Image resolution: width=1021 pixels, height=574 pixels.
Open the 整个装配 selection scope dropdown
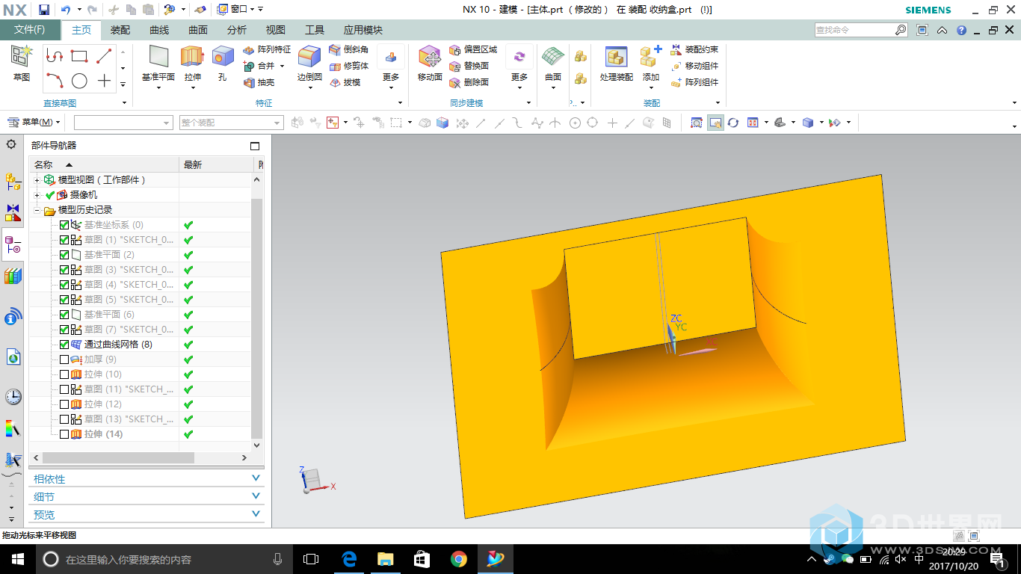click(x=231, y=123)
